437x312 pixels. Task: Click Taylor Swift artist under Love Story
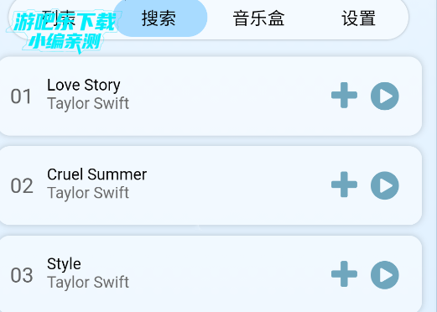point(88,103)
